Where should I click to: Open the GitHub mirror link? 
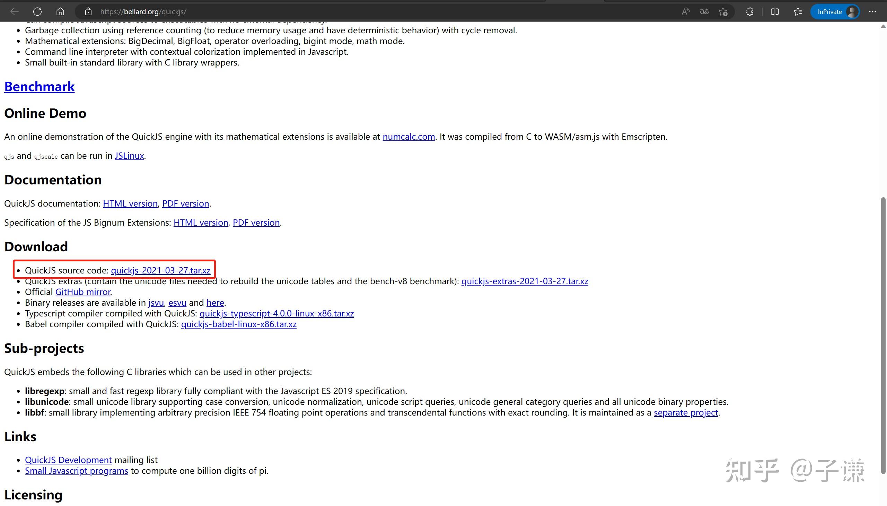pyautogui.click(x=83, y=292)
